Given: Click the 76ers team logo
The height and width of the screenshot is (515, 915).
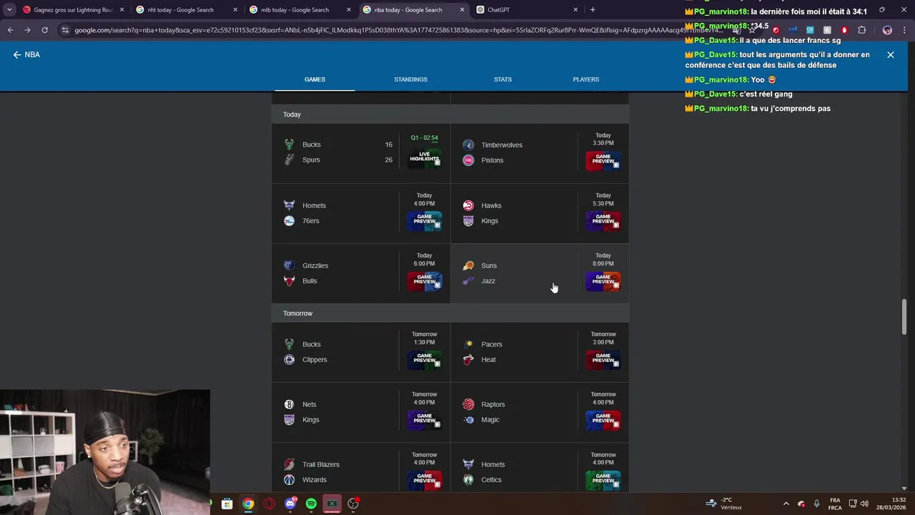Looking at the screenshot, I should coord(289,221).
